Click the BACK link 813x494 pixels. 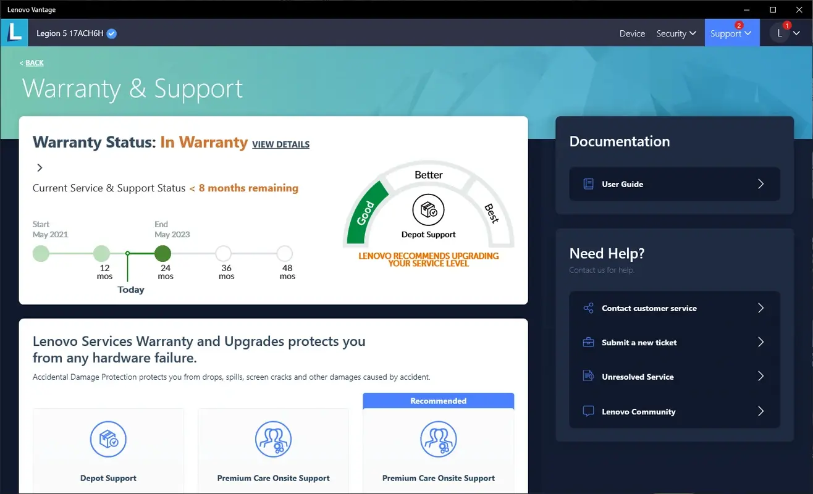point(31,62)
